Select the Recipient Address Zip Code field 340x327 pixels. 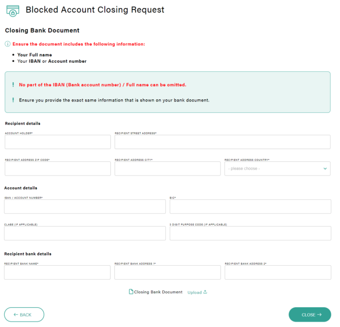click(58, 169)
